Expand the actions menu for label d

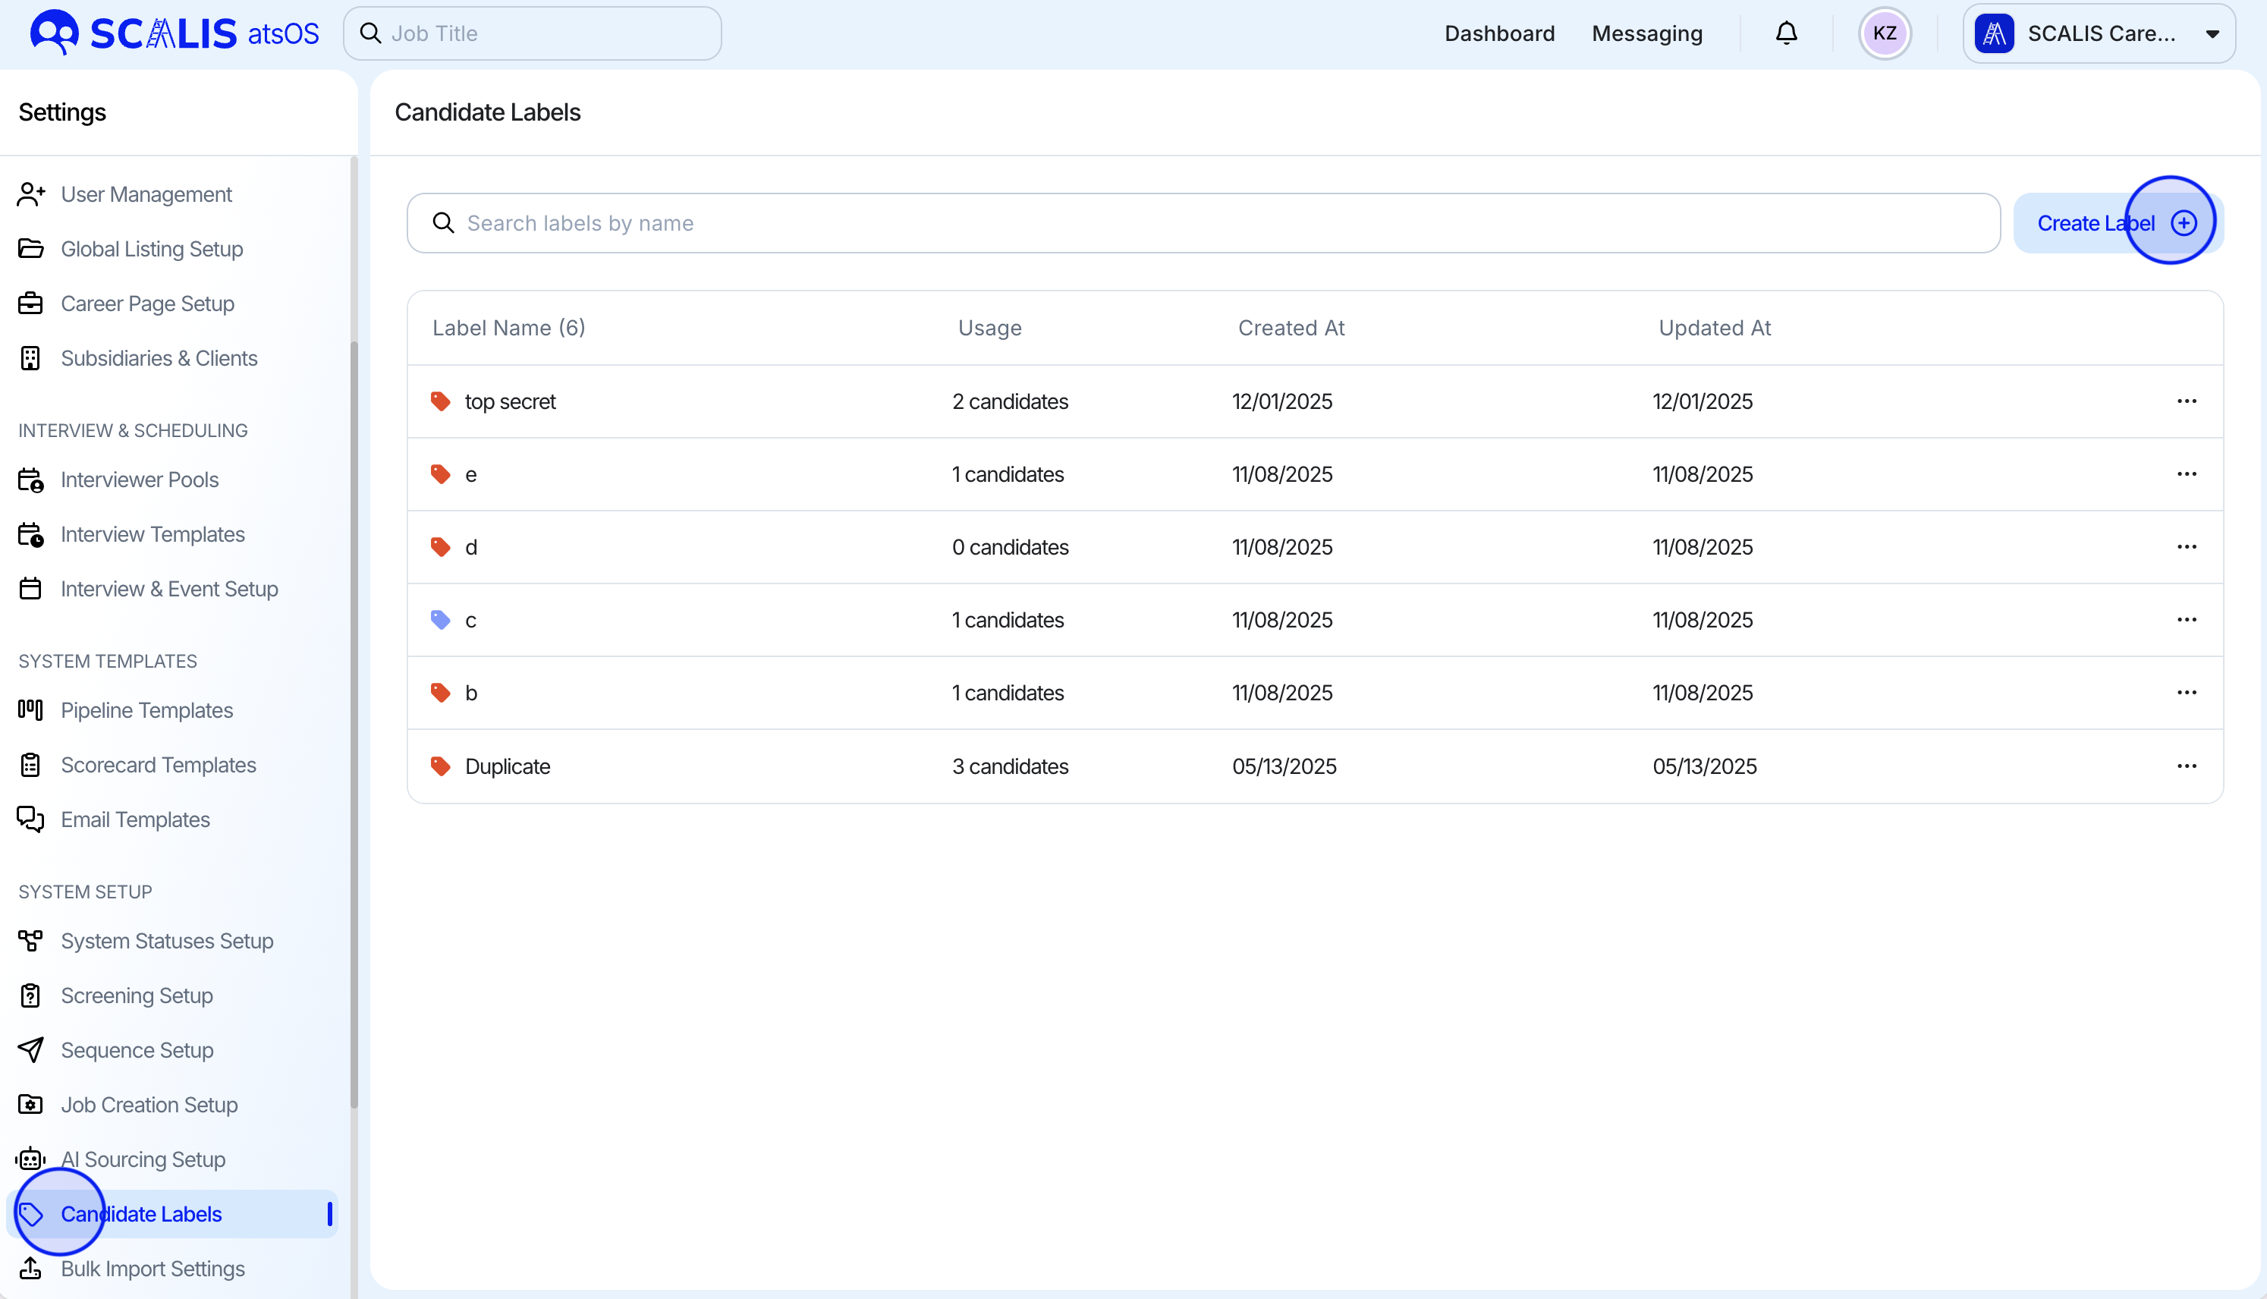click(x=2186, y=547)
